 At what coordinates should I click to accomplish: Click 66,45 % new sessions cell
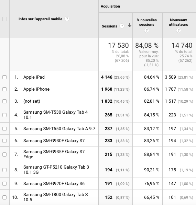[x=152, y=197]
